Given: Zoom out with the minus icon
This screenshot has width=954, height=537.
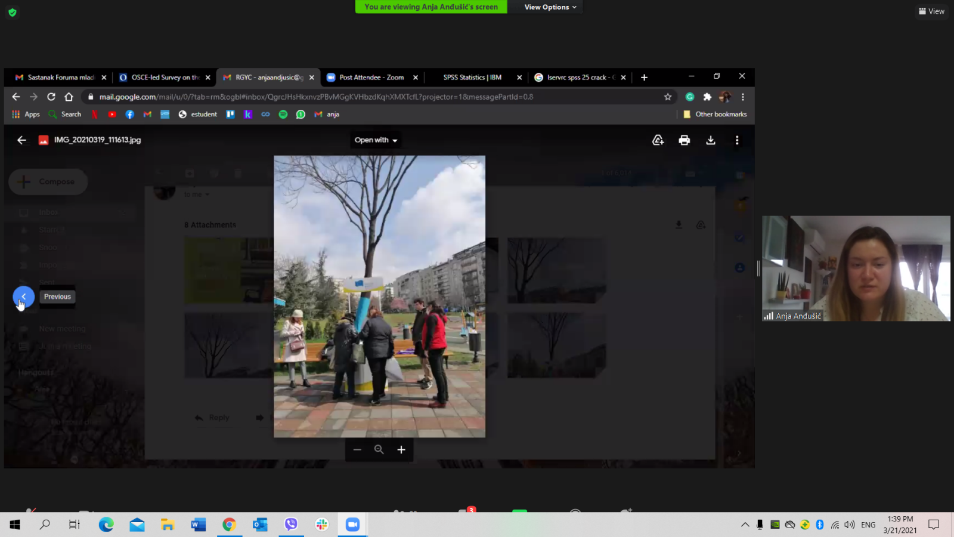Looking at the screenshot, I should click(357, 450).
